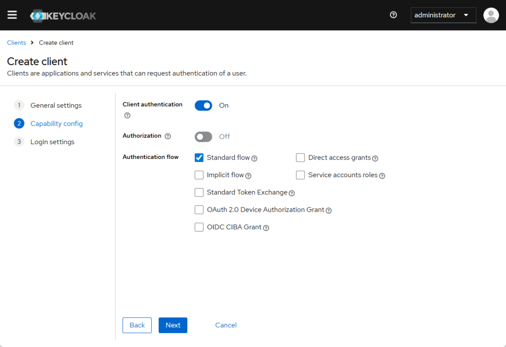Viewport: 506px width, 347px height.
Task: Check OAuth 2.0 Device Authorization Grant
Action: click(199, 210)
